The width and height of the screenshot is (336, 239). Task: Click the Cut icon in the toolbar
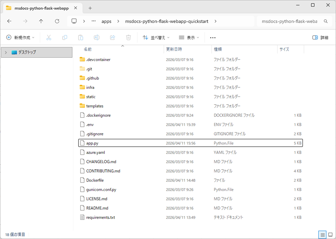49,37
